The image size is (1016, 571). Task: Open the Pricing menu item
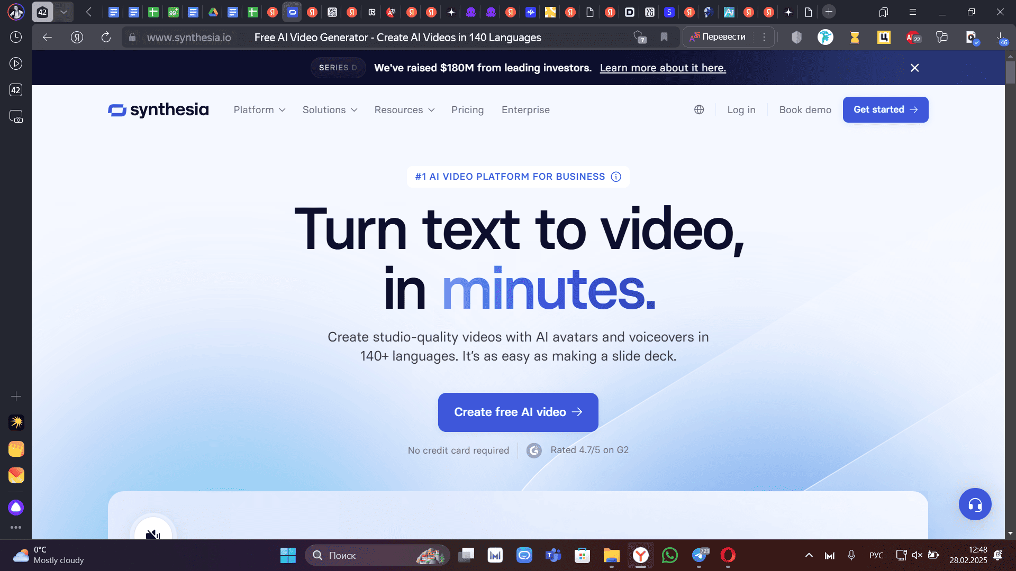click(467, 109)
